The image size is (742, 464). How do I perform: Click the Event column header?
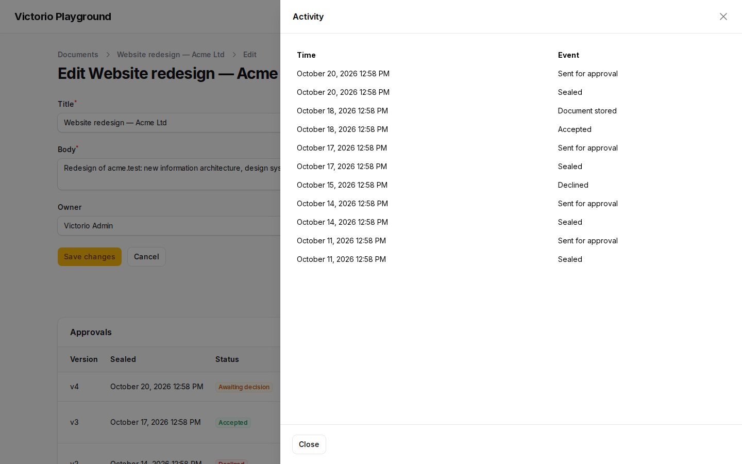click(x=568, y=55)
